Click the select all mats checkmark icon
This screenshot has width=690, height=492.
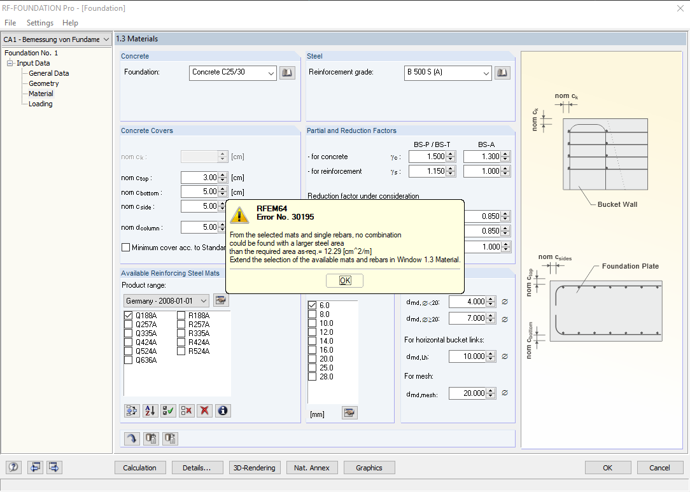(x=169, y=411)
